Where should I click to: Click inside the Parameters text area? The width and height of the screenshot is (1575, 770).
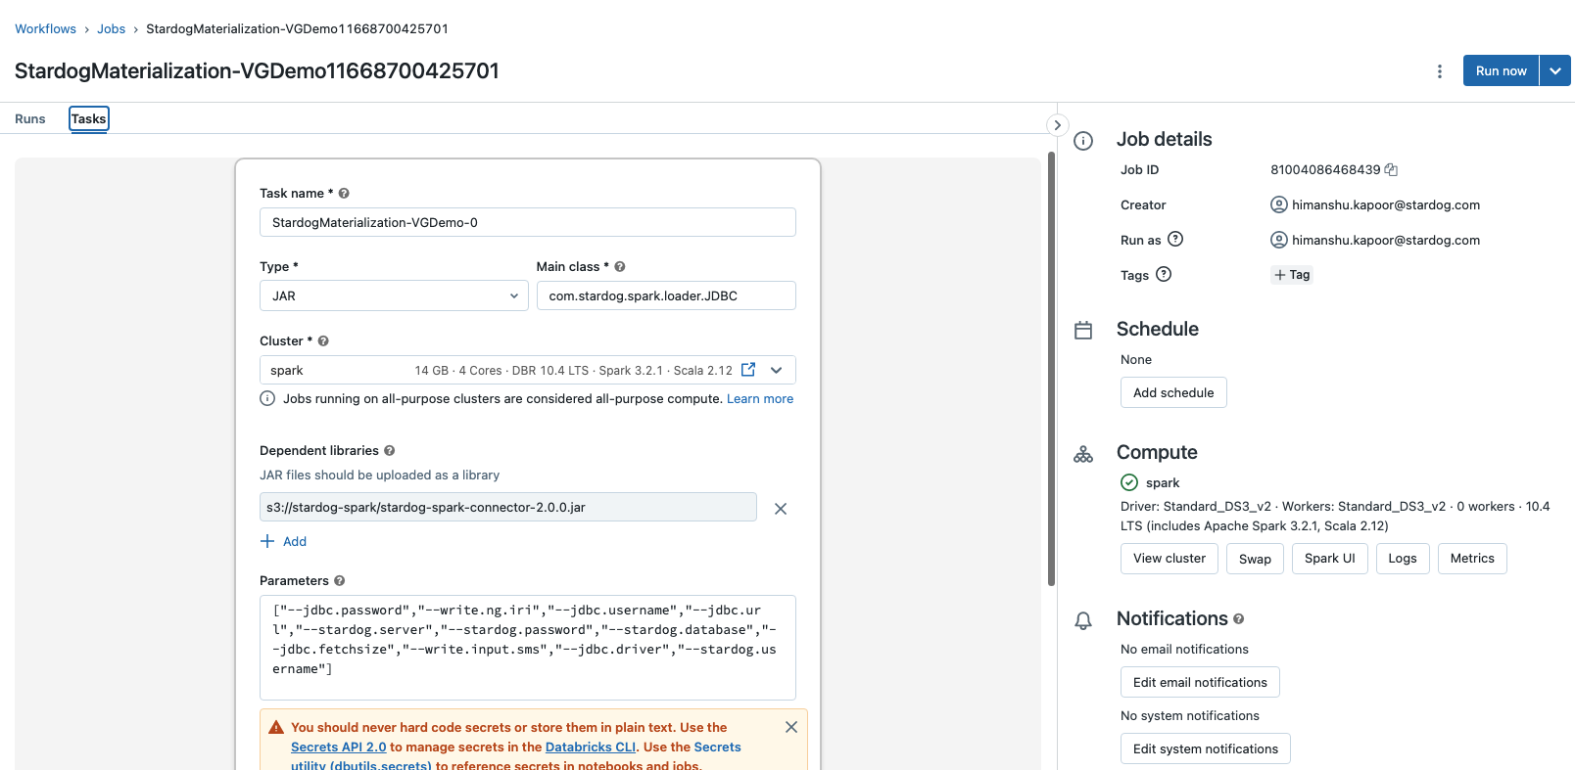(x=528, y=647)
